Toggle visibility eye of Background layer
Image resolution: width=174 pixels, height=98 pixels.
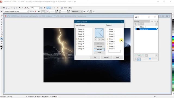click(x=135, y=29)
